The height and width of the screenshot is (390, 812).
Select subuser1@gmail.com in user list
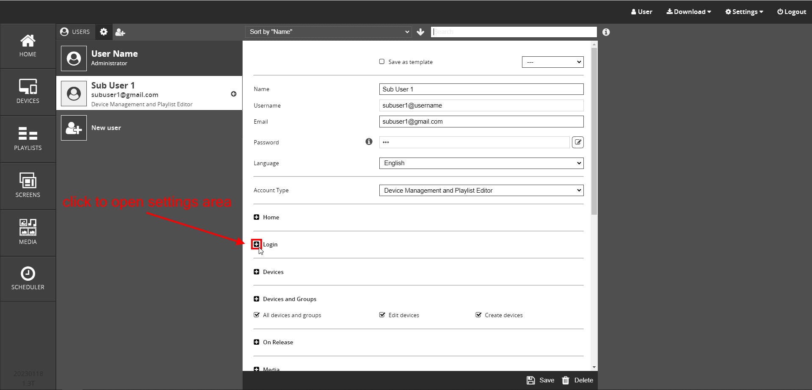point(125,95)
